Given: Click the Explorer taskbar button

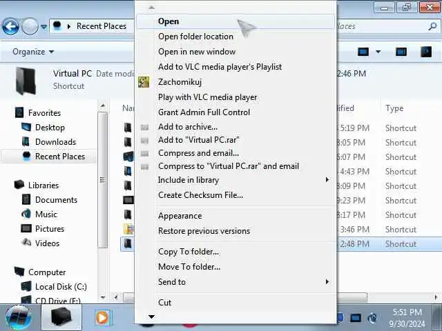Looking at the screenshot, I should (61, 317).
